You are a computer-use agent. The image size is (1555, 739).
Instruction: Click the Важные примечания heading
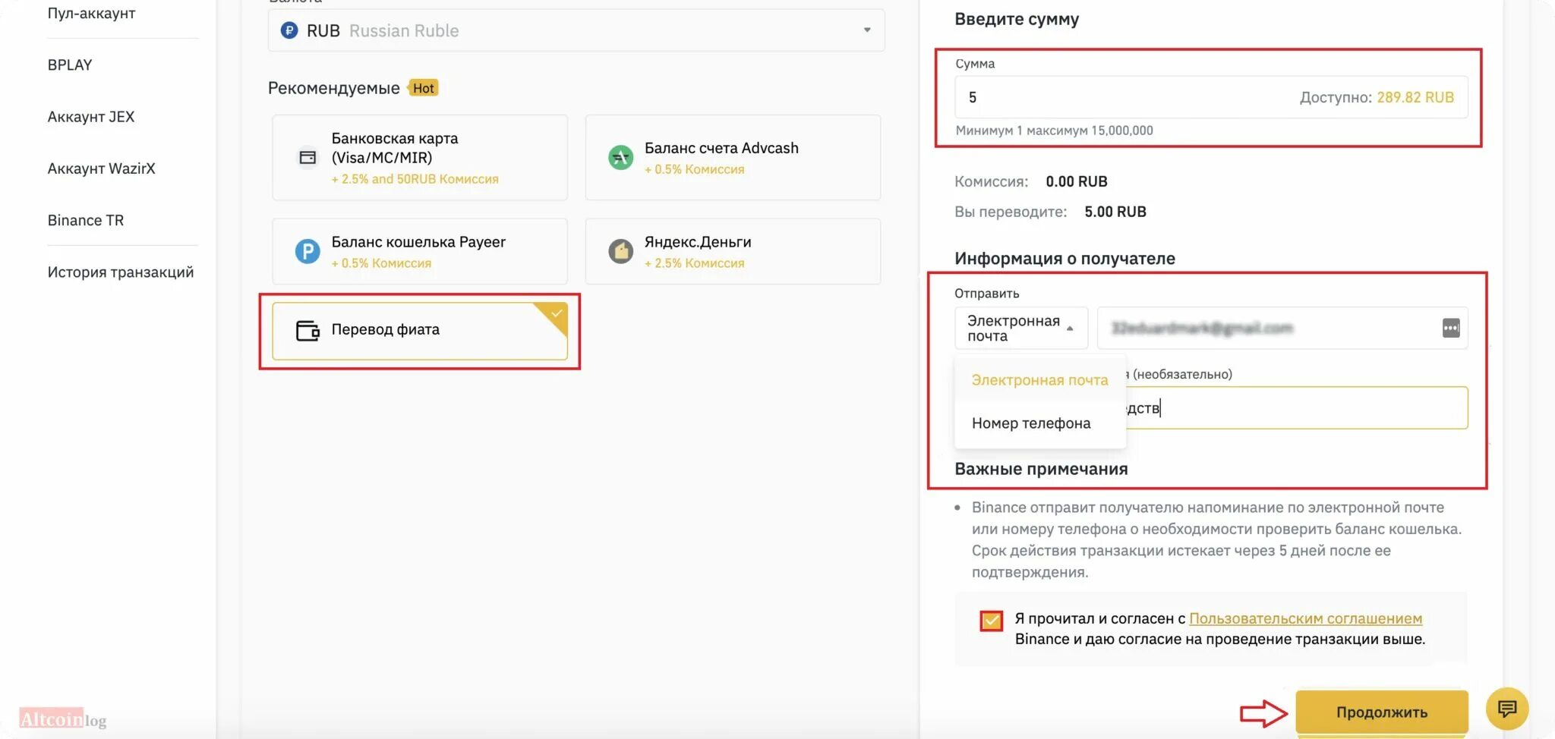pyautogui.click(x=1041, y=469)
